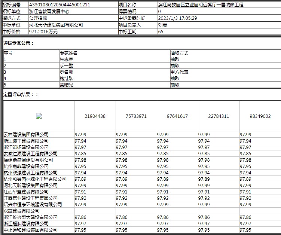Click column header 97641617
The width and height of the screenshot is (281, 235).
pyautogui.click(x=177, y=116)
